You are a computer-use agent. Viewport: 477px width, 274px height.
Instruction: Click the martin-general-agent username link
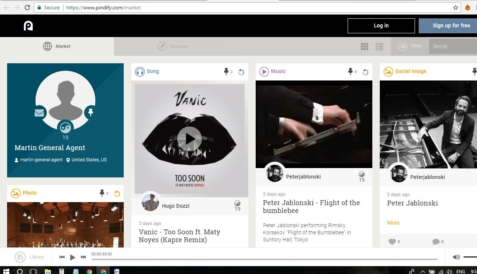click(39, 160)
